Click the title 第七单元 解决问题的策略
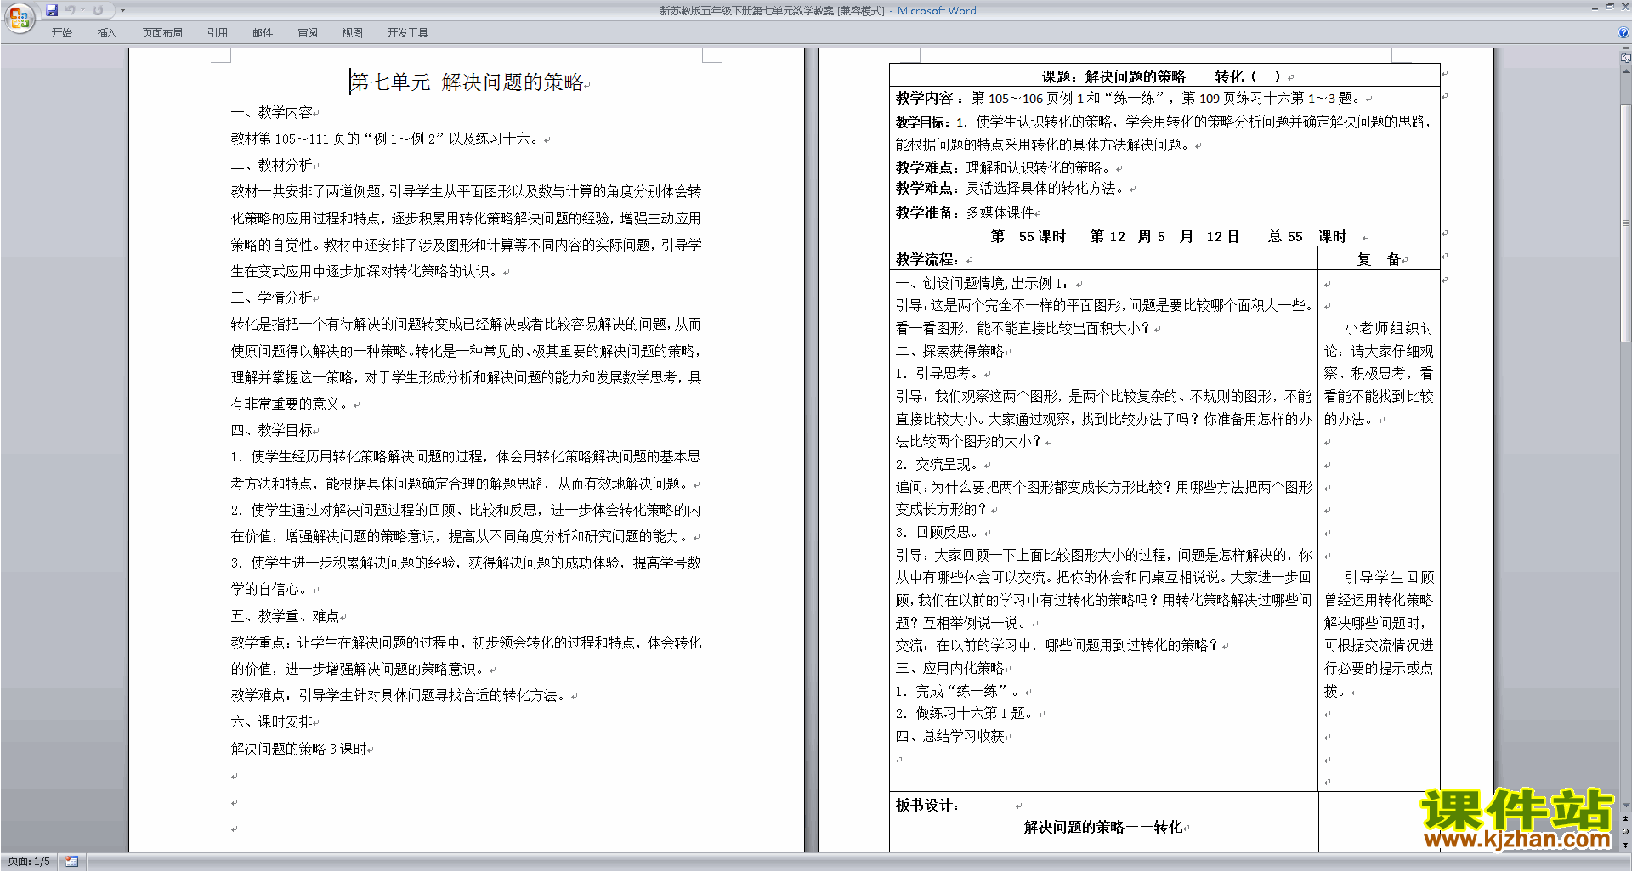 coord(467,82)
